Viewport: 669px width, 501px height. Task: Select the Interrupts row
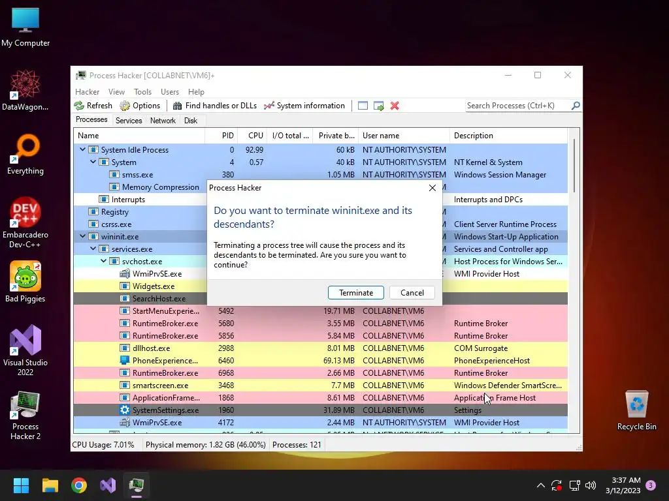[x=320, y=200]
